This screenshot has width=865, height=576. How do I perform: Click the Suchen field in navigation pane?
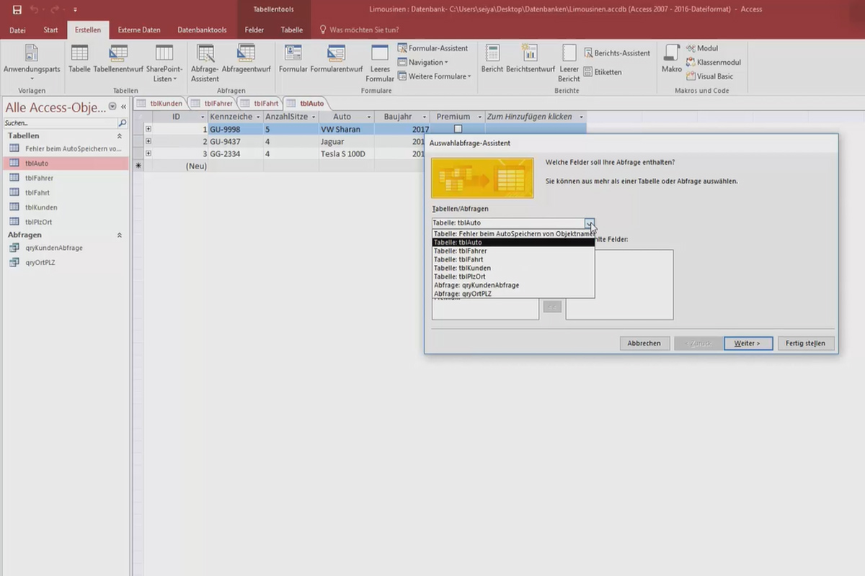[x=59, y=123]
